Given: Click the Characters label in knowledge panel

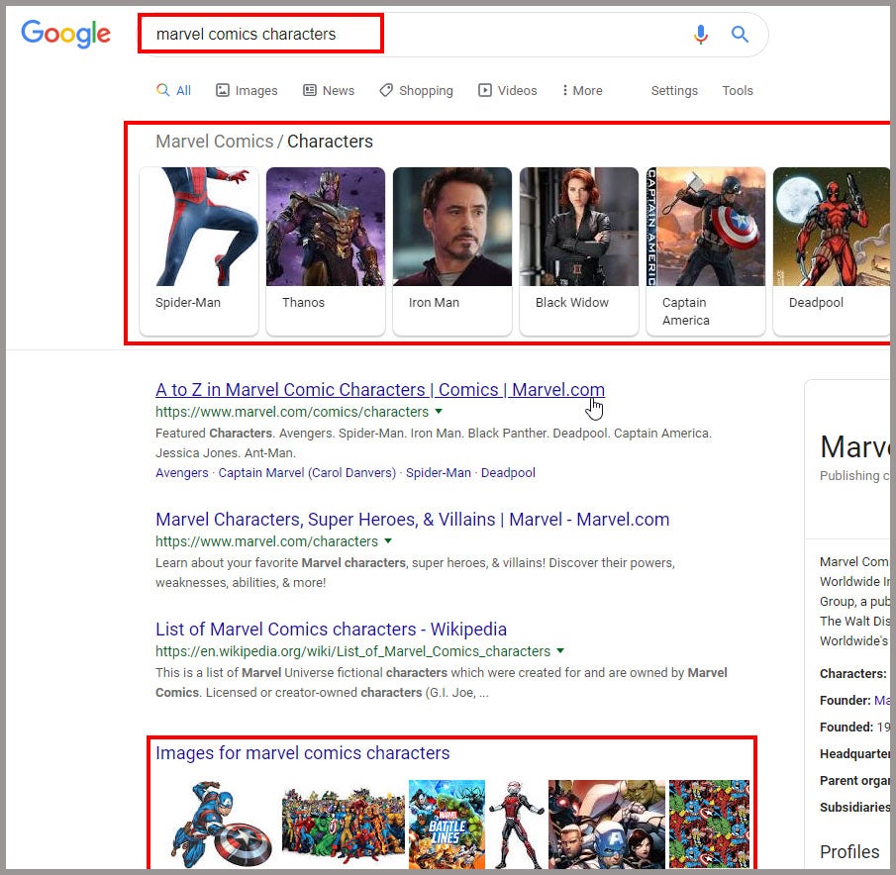Looking at the screenshot, I should [x=852, y=673].
